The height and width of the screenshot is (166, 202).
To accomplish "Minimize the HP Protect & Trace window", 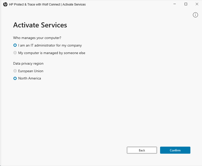I will pyautogui.click(x=174, y=4).
